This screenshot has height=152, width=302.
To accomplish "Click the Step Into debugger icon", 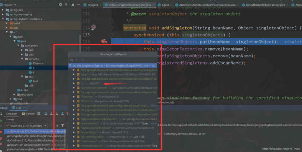I will point(51,113).
